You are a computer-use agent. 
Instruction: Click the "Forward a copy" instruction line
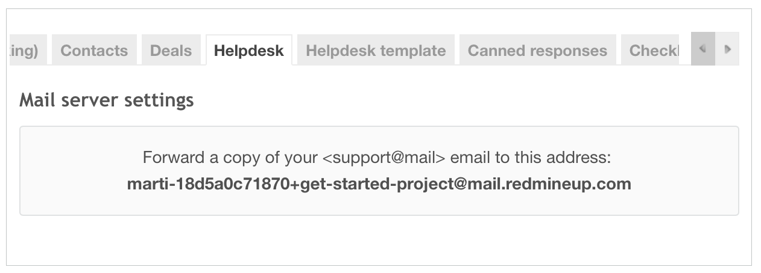(x=377, y=158)
